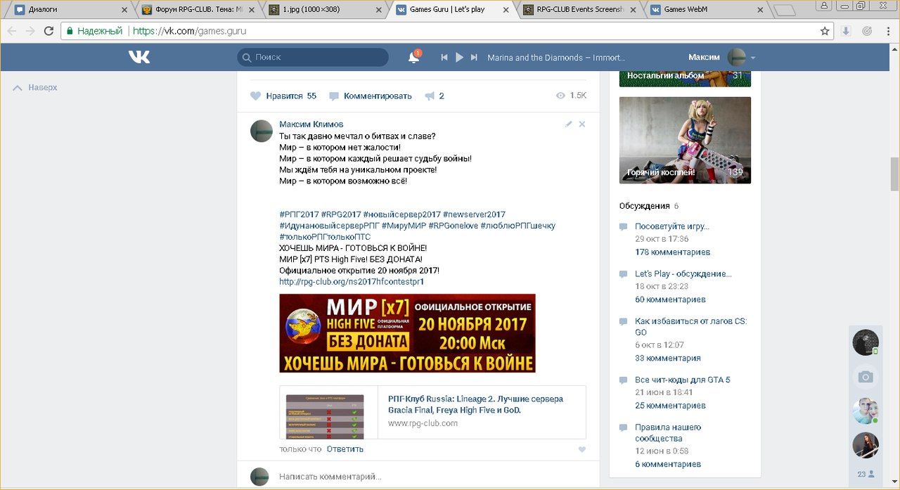
Task: Edit Максим Климов's comment with pencil icon
Action: pyautogui.click(x=568, y=124)
